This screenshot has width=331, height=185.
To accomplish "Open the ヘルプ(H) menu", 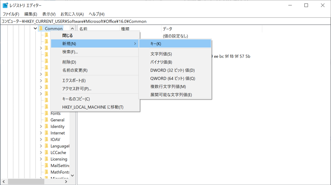I will 97,14.
